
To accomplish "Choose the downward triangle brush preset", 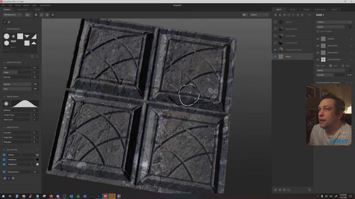I will click(x=27, y=36).
